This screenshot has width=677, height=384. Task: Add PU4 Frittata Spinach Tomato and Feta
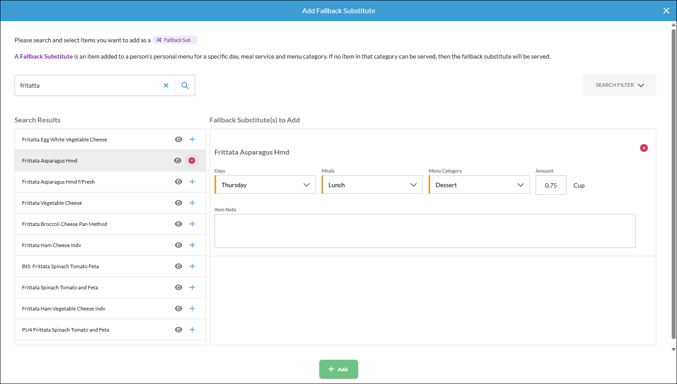[192, 330]
